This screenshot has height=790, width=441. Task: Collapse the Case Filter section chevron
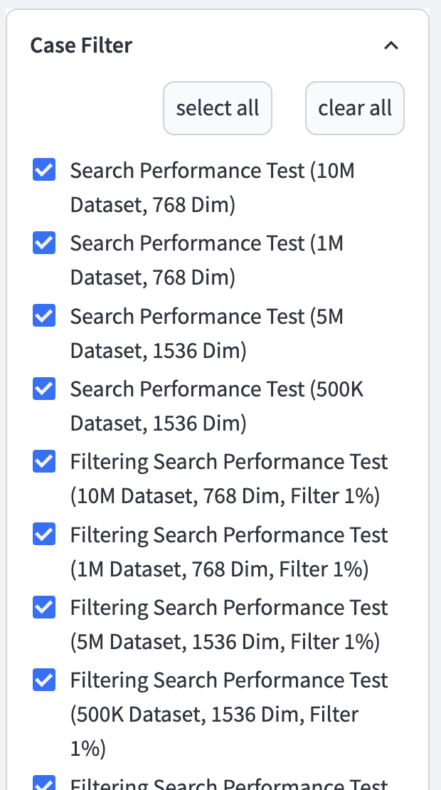coord(391,46)
